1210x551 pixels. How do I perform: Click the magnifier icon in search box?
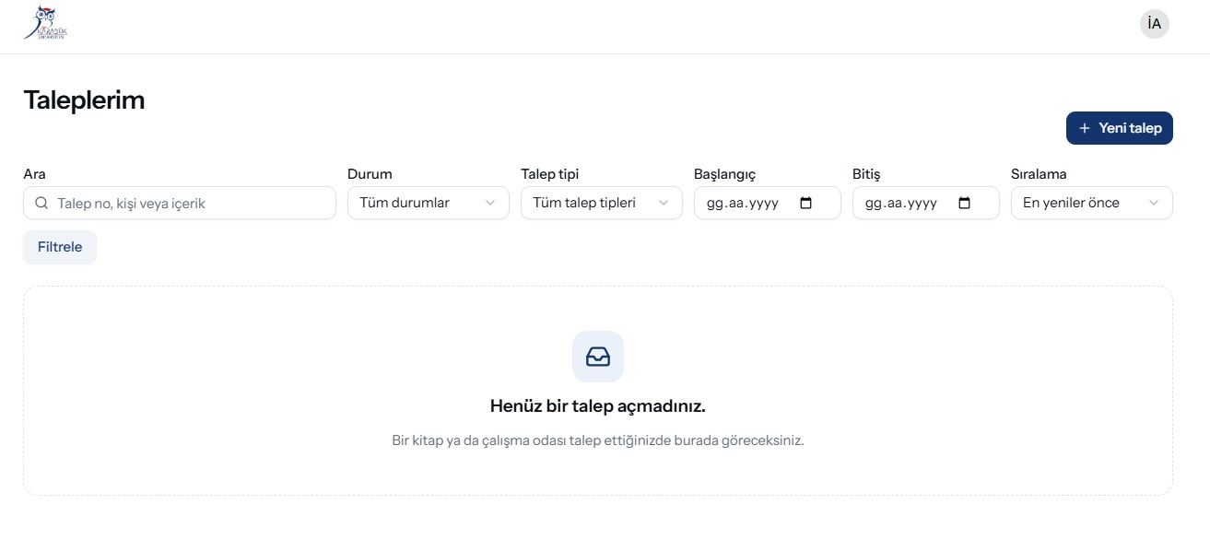(41, 203)
